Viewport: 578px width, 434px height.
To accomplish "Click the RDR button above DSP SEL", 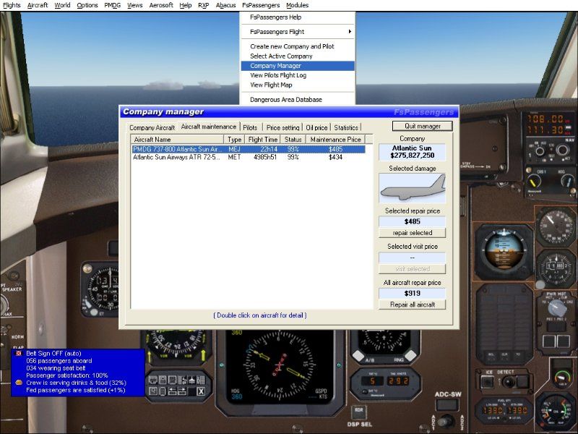I will [x=358, y=410].
